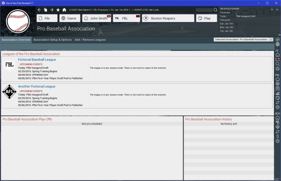Viewport: 281px width, 181px height.
Task: Click the Play button
Action: (x=207, y=18)
